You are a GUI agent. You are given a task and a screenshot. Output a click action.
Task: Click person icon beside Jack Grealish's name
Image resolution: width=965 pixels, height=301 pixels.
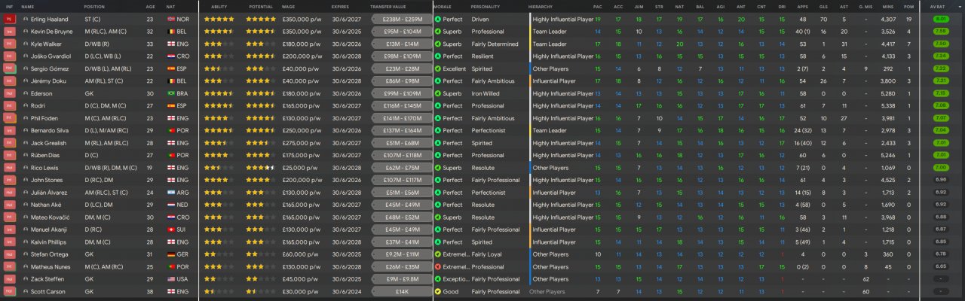[26, 143]
